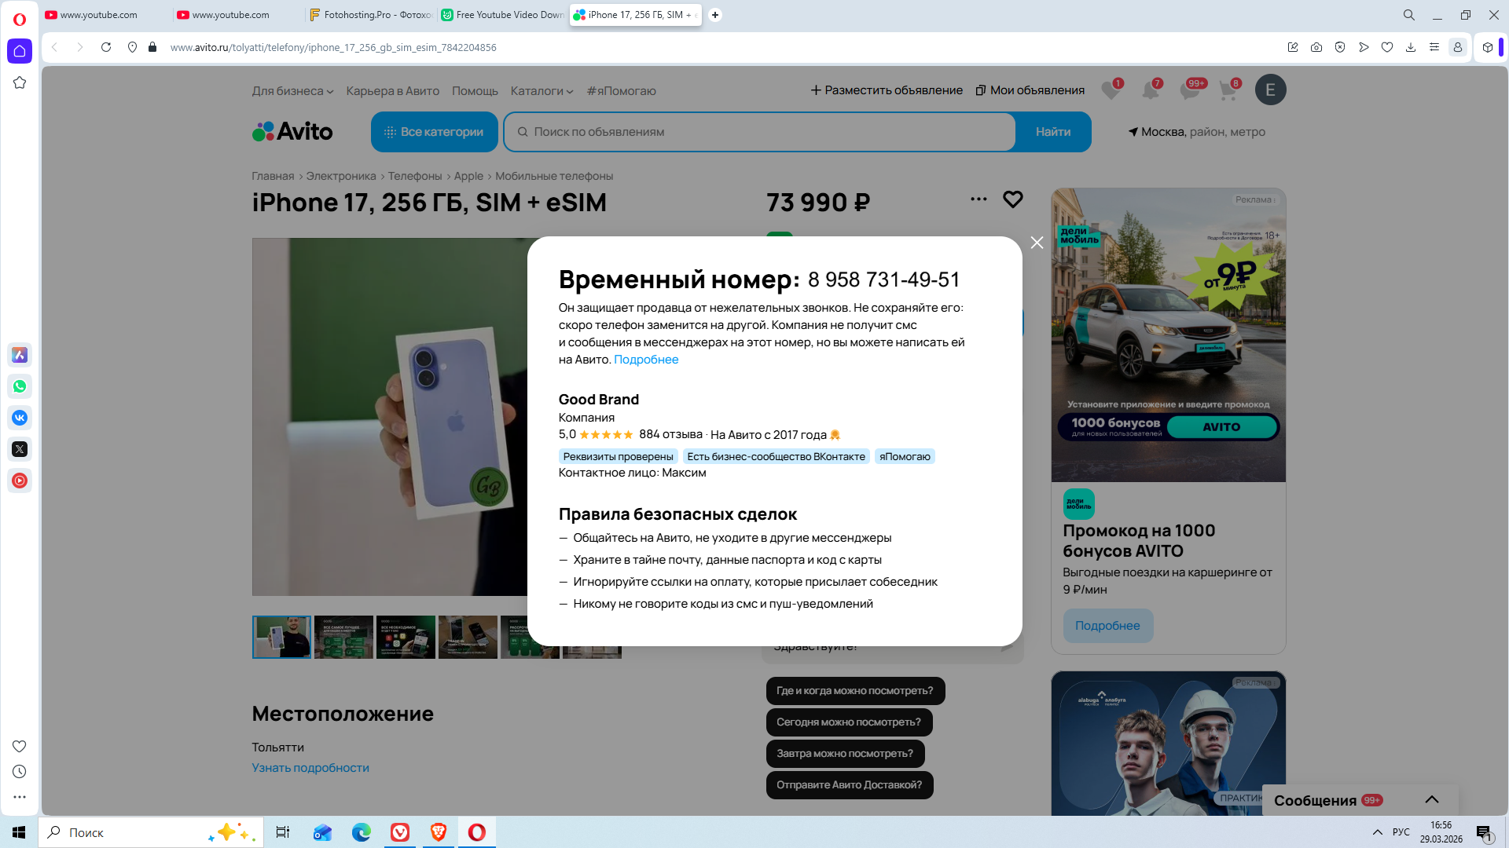Screen dimensions: 1509x848
Task: Switch to Fotohosting.Pro browser tab
Action: click(369, 15)
